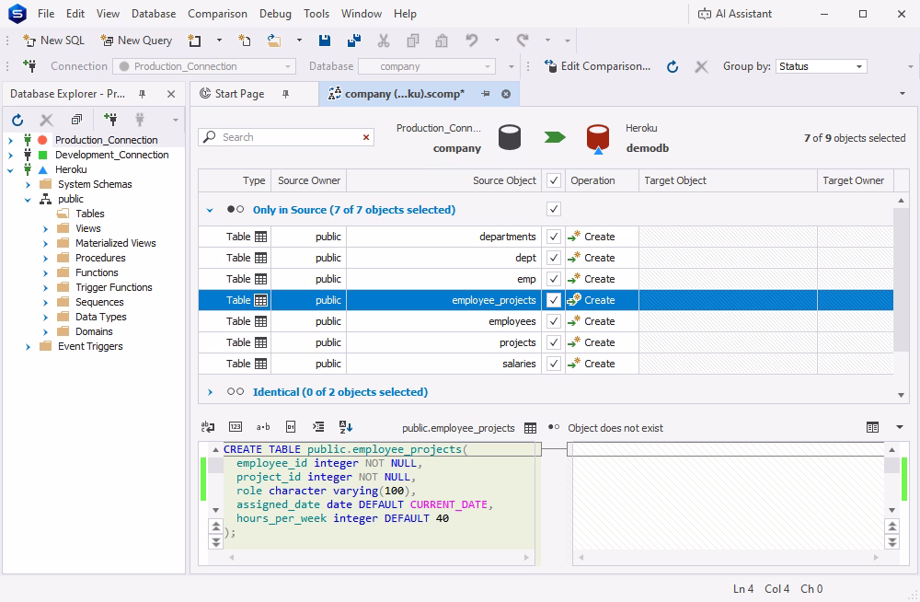Toggle the salaries table checkbox
The height and width of the screenshot is (602, 920).
click(553, 364)
